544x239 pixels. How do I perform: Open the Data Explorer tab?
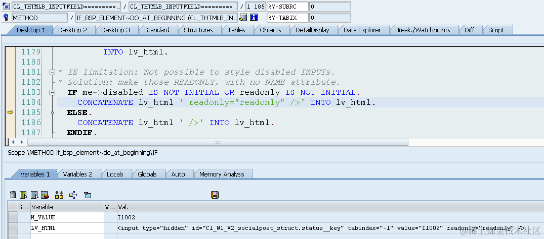coord(362,30)
